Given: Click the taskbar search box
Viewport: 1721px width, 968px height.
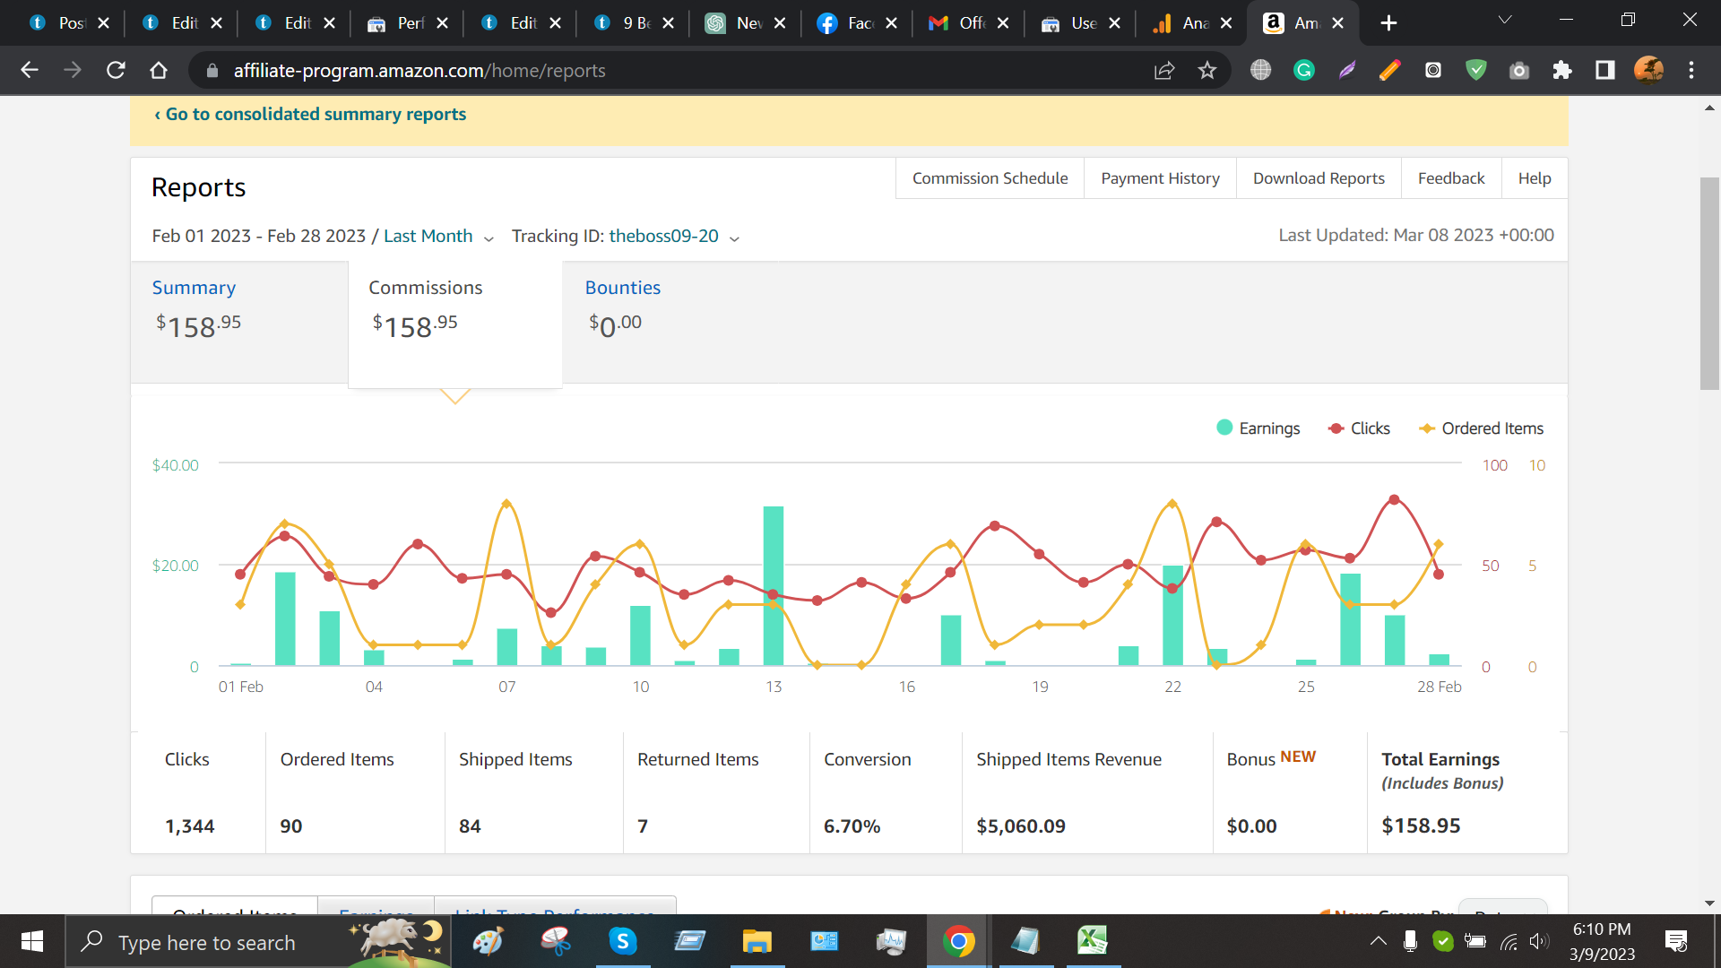Looking at the screenshot, I should (x=258, y=942).
